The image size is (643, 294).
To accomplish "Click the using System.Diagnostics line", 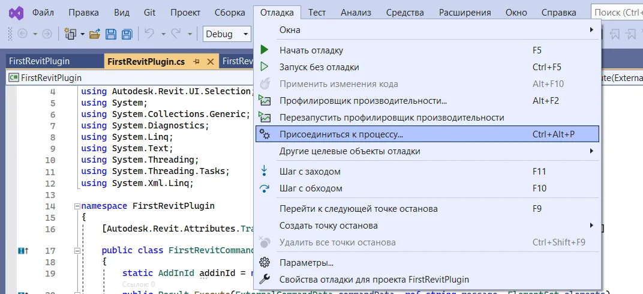I will (x=145, y=125).
